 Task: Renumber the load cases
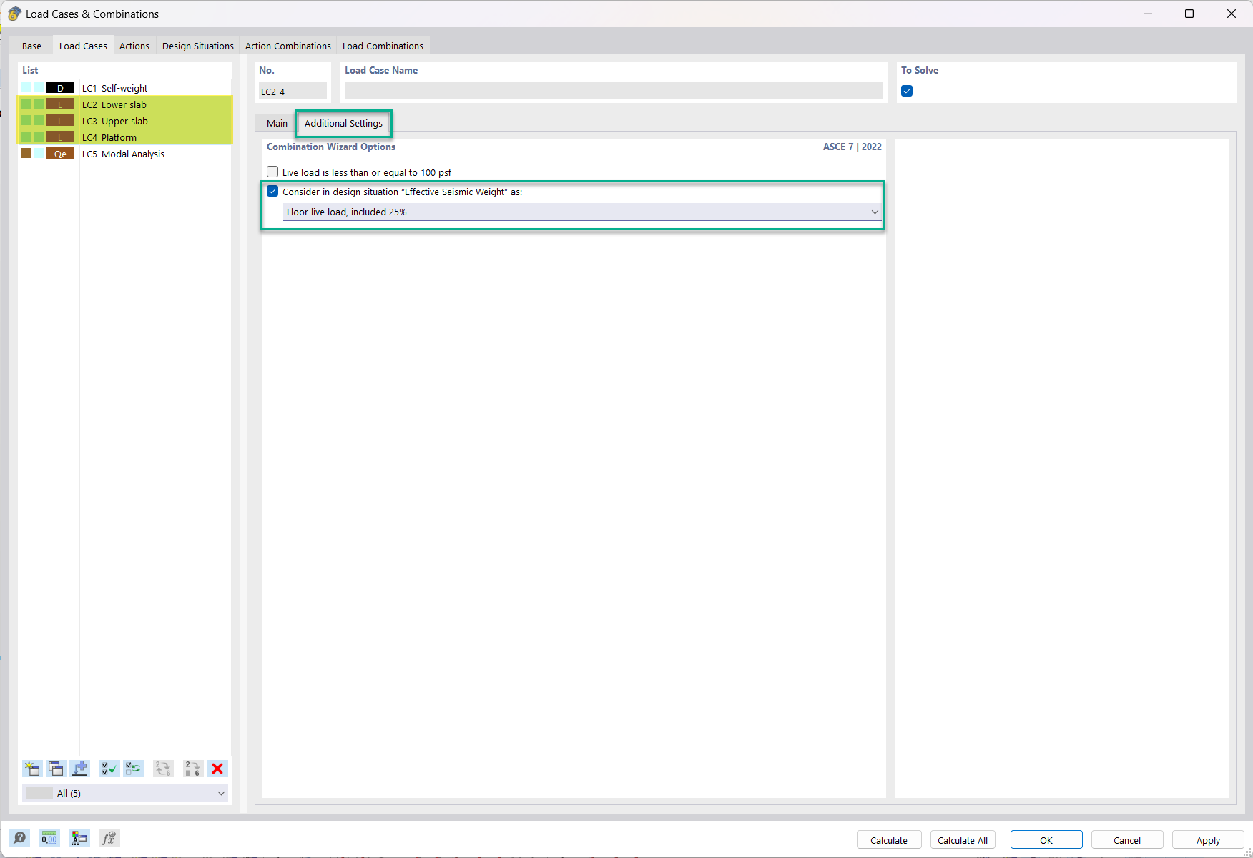tap(192, 769)
